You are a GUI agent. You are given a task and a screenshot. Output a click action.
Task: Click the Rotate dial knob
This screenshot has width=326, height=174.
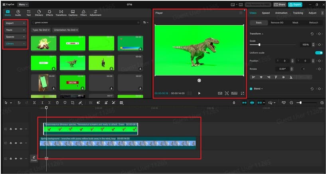303,69
